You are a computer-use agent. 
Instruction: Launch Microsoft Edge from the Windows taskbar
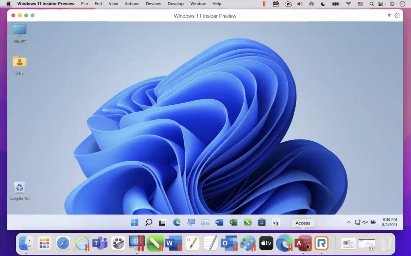point(177,222)
